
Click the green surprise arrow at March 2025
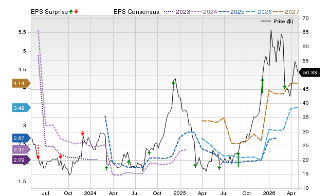tap(195, 165)
